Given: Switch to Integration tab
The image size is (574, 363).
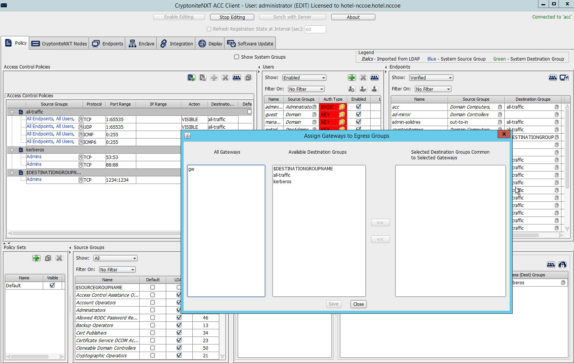Looking at the screenshot, I should coord(176,44).
